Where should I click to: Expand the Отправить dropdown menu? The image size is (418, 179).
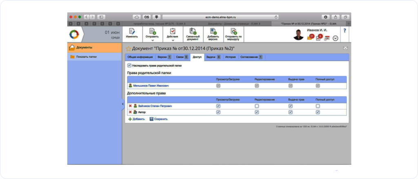(x=152, y=40)
